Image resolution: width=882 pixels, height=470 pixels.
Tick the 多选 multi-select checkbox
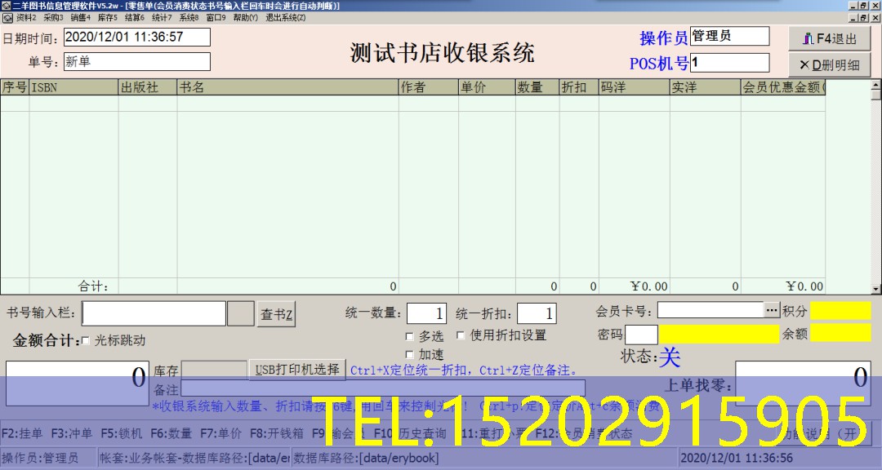pos(410,336)
